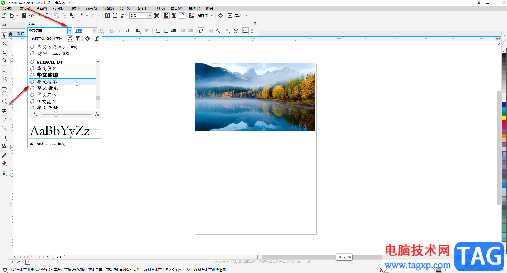Click the Publish to PDF icon
507x273 pixels.
pos(123,16)
